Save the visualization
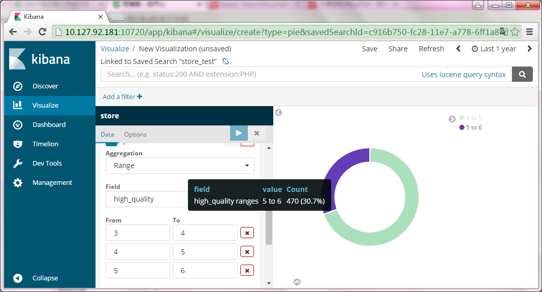Viewport: 542px width, 292px height. pyautogui.click(x=369, y=49)
